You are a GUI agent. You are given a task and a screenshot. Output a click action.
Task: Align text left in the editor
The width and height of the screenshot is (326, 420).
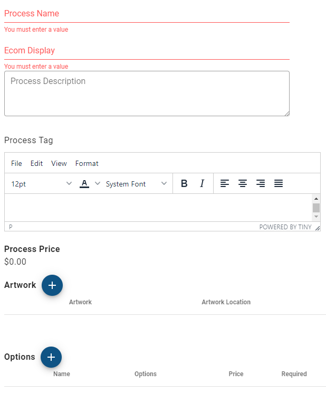225,183
